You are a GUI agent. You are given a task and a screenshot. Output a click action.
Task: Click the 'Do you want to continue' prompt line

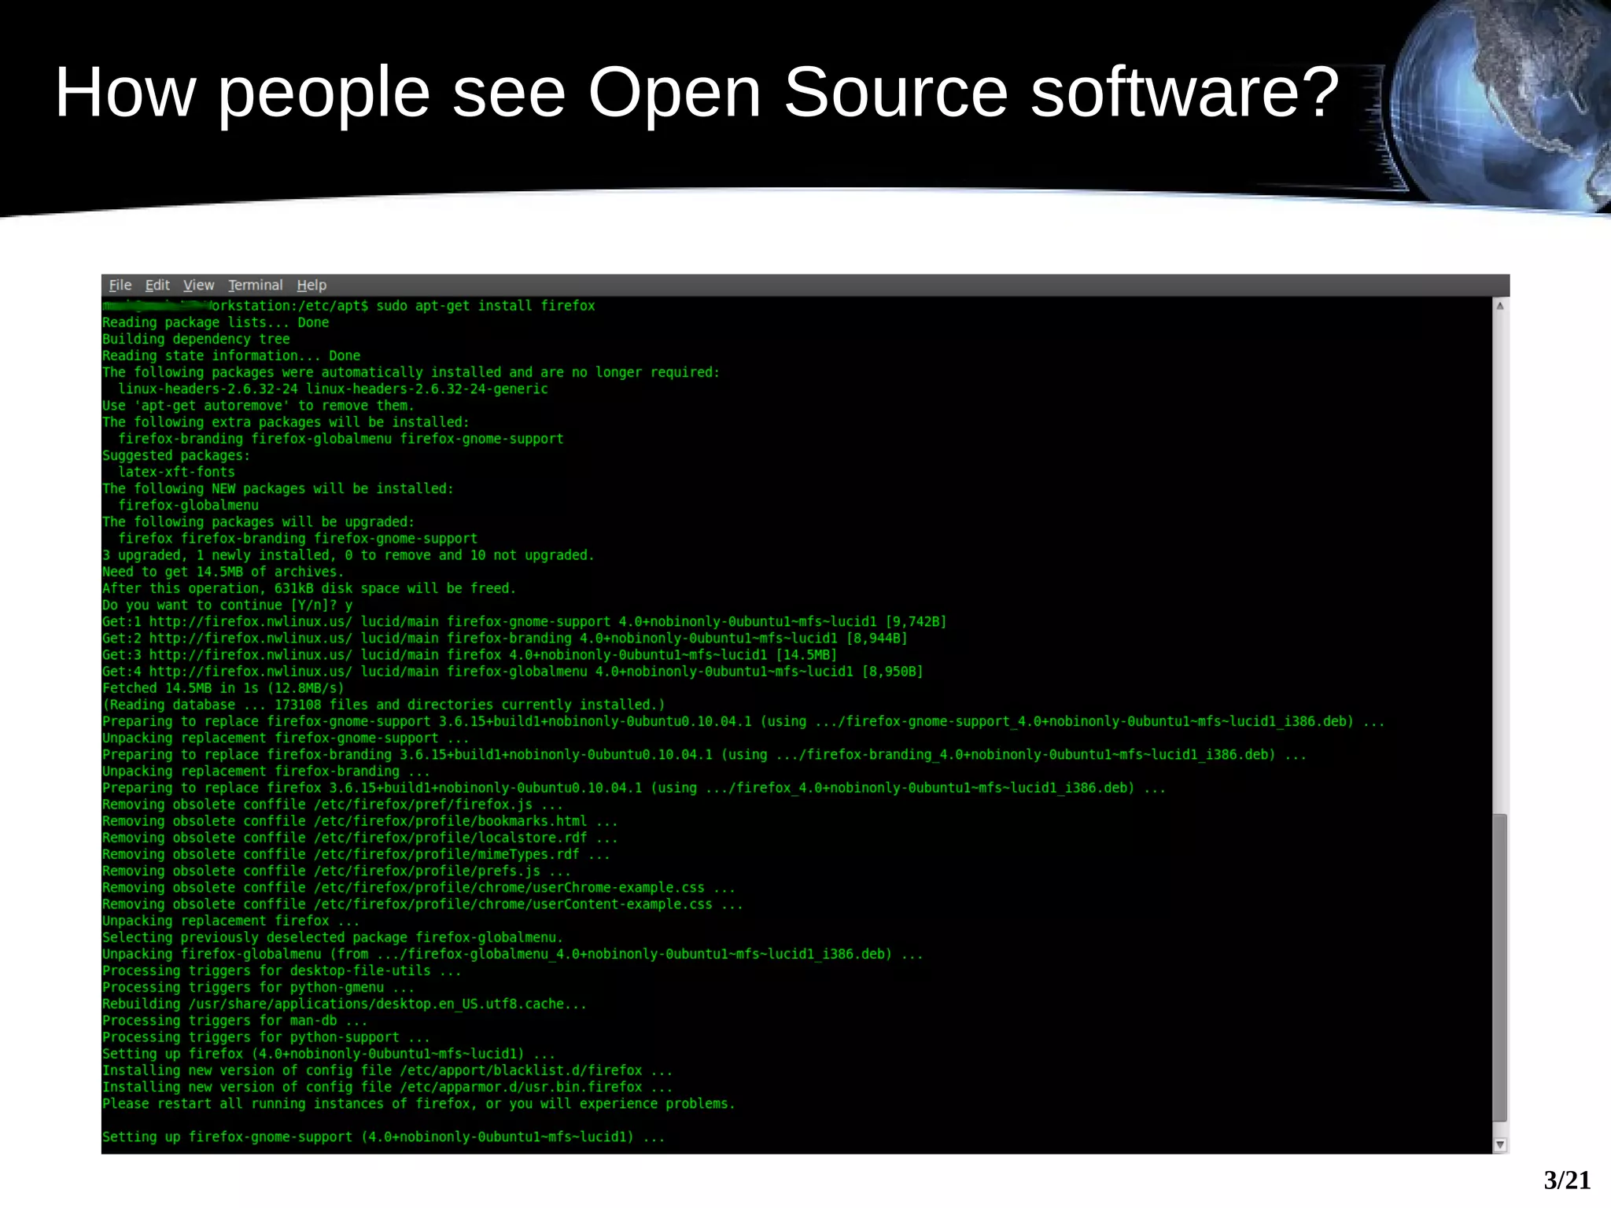[x=227, y=606]
